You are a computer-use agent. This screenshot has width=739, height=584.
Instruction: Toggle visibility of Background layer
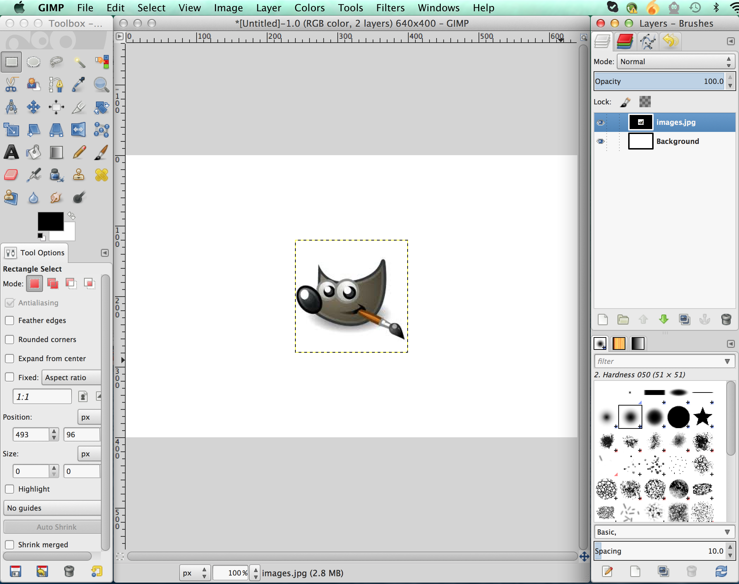[x=600, y=141]
